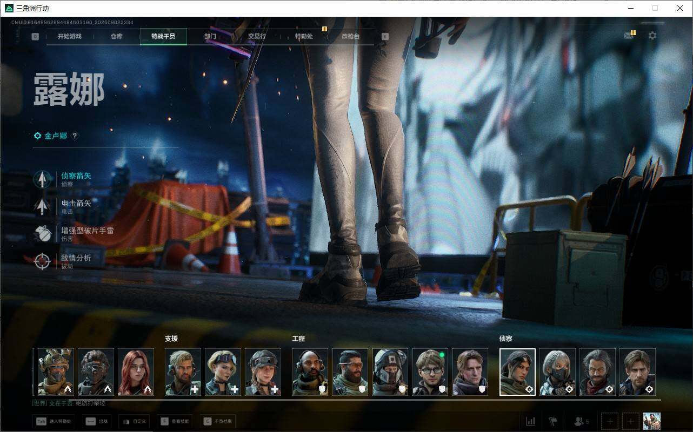The height and width of the screenshot is (432, 693).
Task: Switch to the 开始游戏 tab
Action: coord(70,36)
